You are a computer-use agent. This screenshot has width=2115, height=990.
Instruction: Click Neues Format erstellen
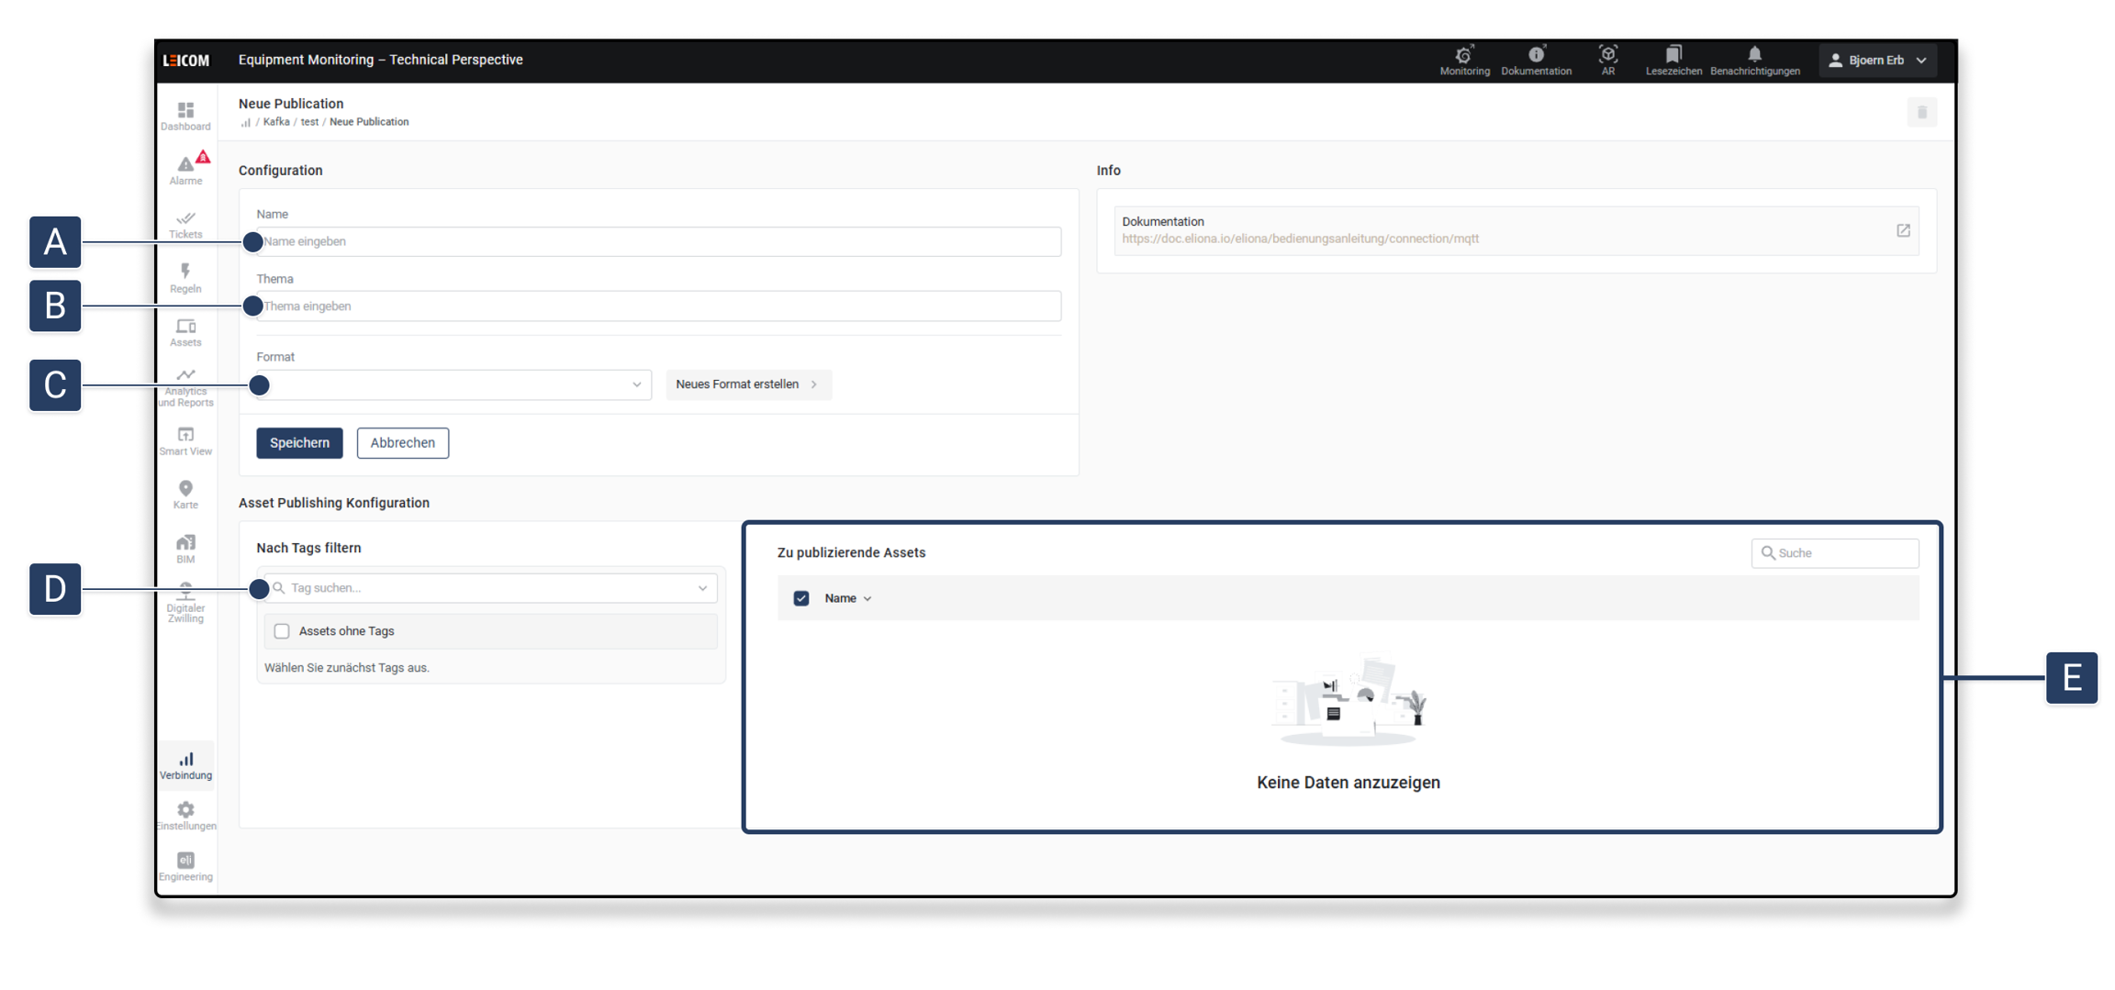pyautogui.click(x=747, y=384)
